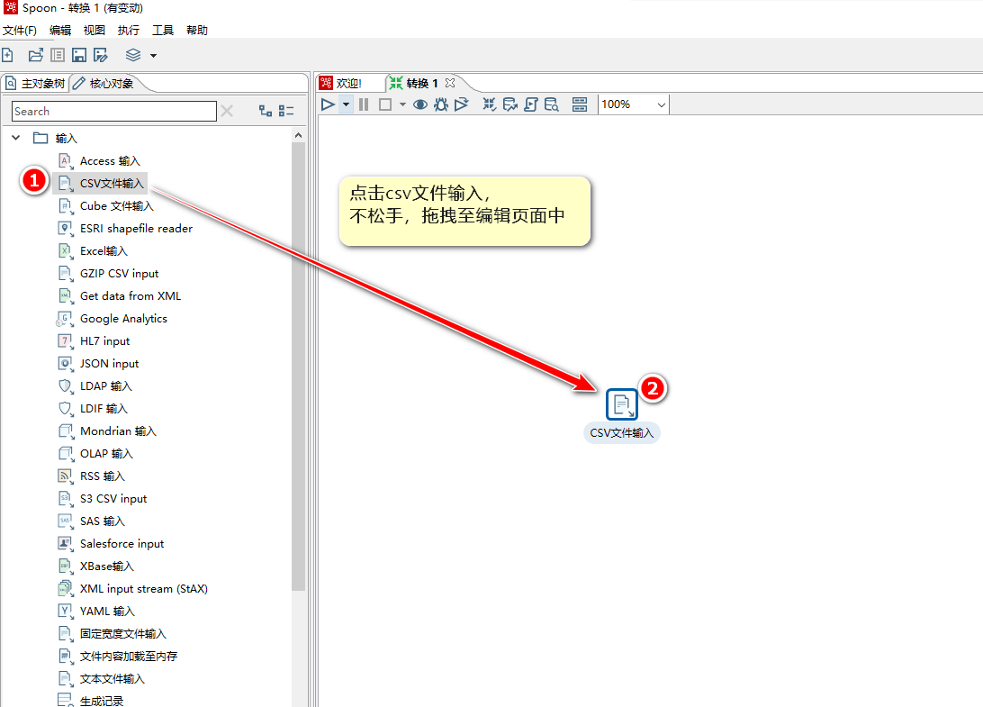
Task: Click the tree scrollbar up arrow
Action: coord(299,135)
